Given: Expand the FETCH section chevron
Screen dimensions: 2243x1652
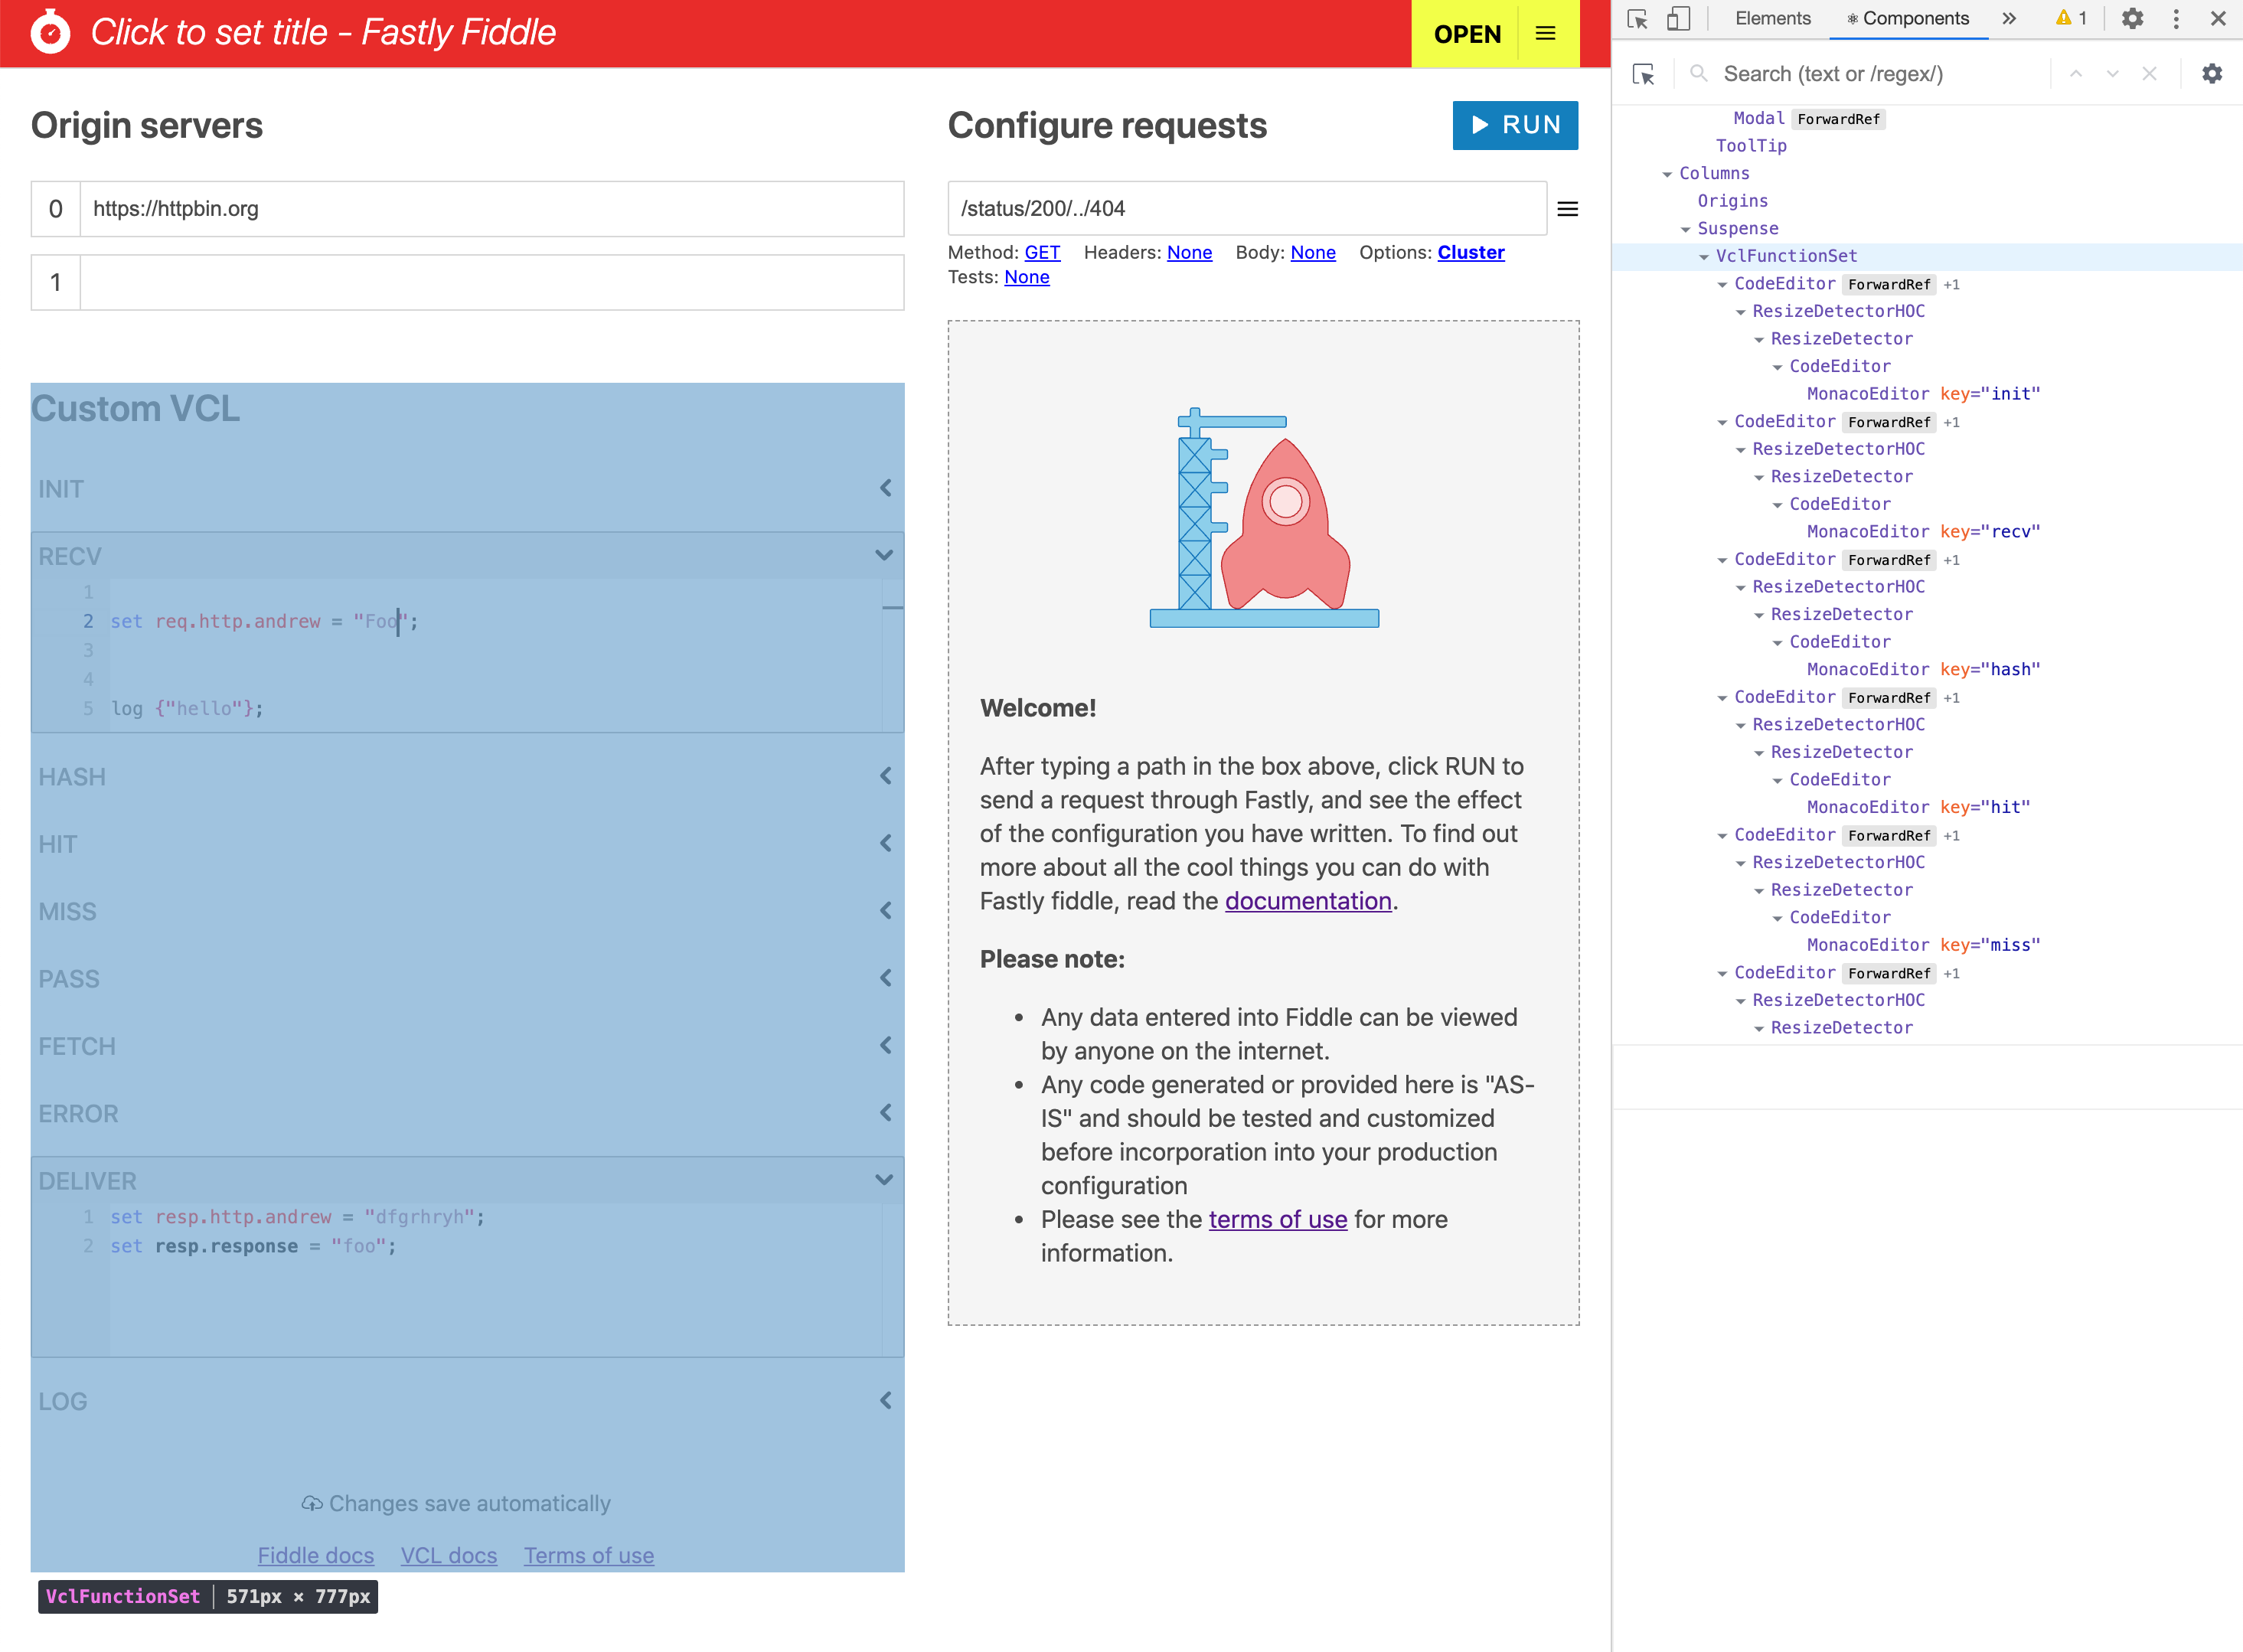Looking at the screenshot, I should click(x=885, y=1045).
